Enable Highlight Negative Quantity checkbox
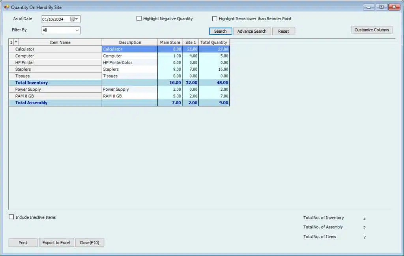Screen dimensions: 404x256 (139, 19)
